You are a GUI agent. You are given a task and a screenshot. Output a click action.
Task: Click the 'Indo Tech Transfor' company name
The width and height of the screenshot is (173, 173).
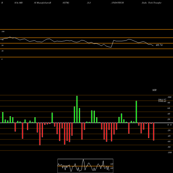152,3
